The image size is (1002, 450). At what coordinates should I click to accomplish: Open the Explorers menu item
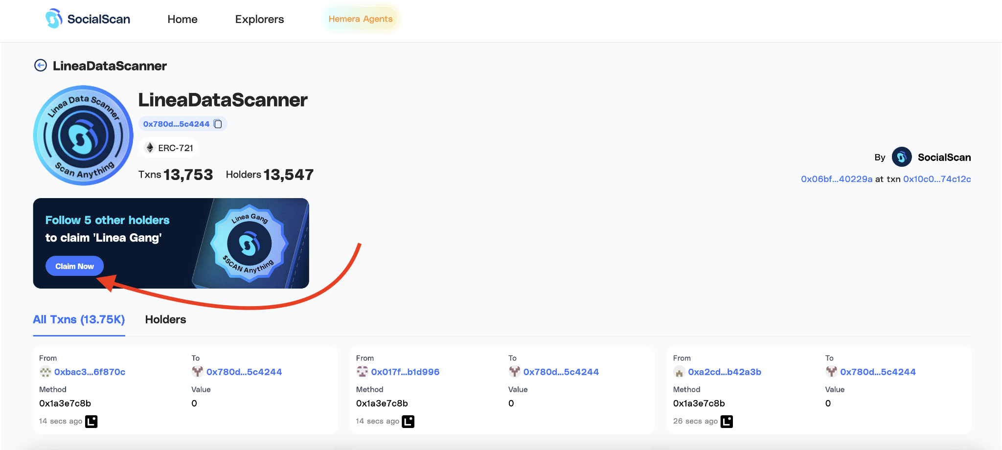pyautogui.click(x=259, y=19)
